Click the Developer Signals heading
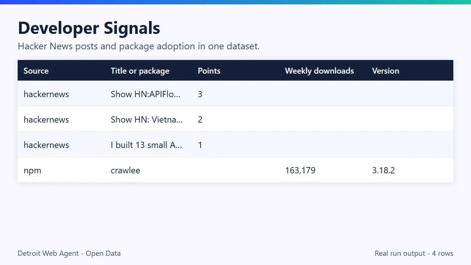Viewport: 471px width, 265px height. click(89, 28)
